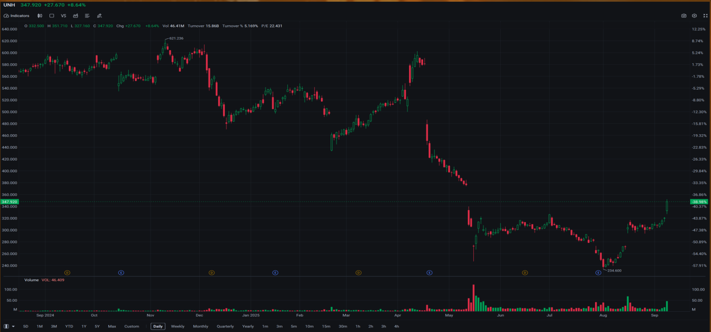Open the Indicators panel
Screen dimensions: 711x332
[x=16, y=16]
